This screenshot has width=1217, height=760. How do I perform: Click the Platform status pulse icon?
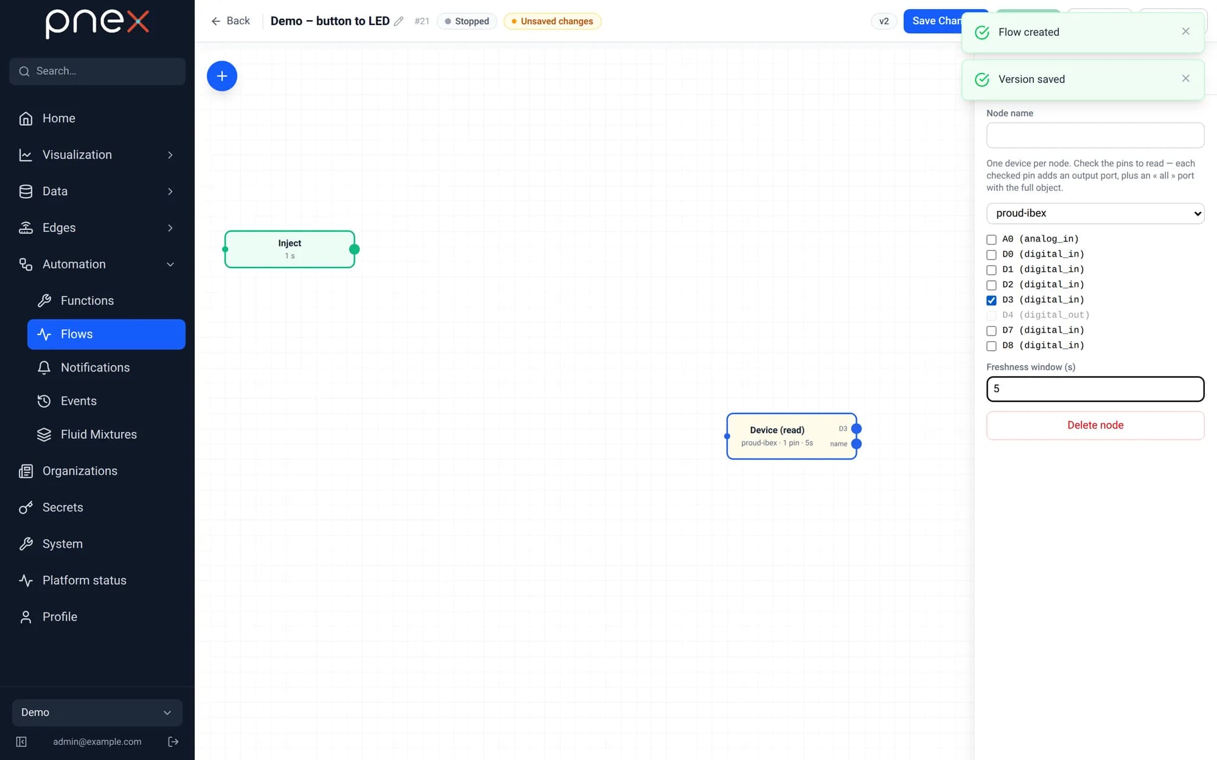[26, 580]
